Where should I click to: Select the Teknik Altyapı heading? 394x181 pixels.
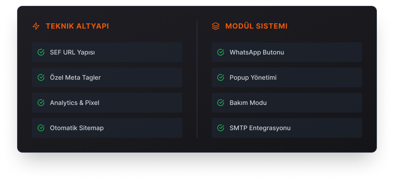77,26
